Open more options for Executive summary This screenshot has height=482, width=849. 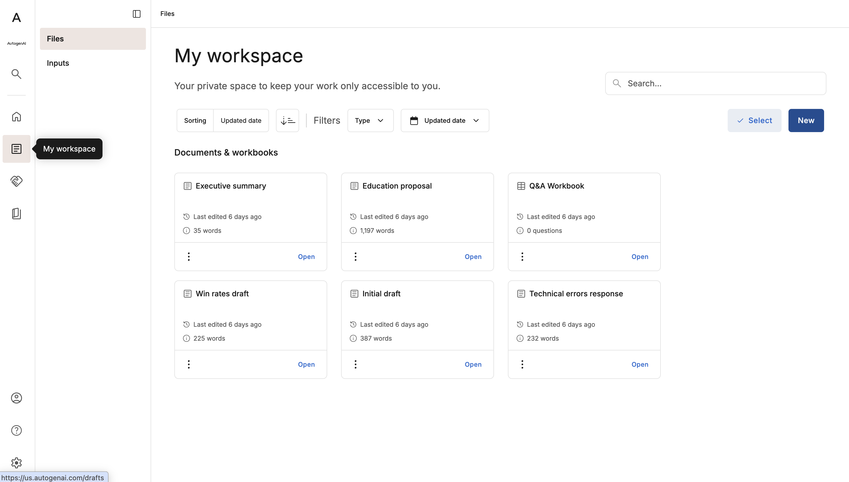click(x=189, y=257)
